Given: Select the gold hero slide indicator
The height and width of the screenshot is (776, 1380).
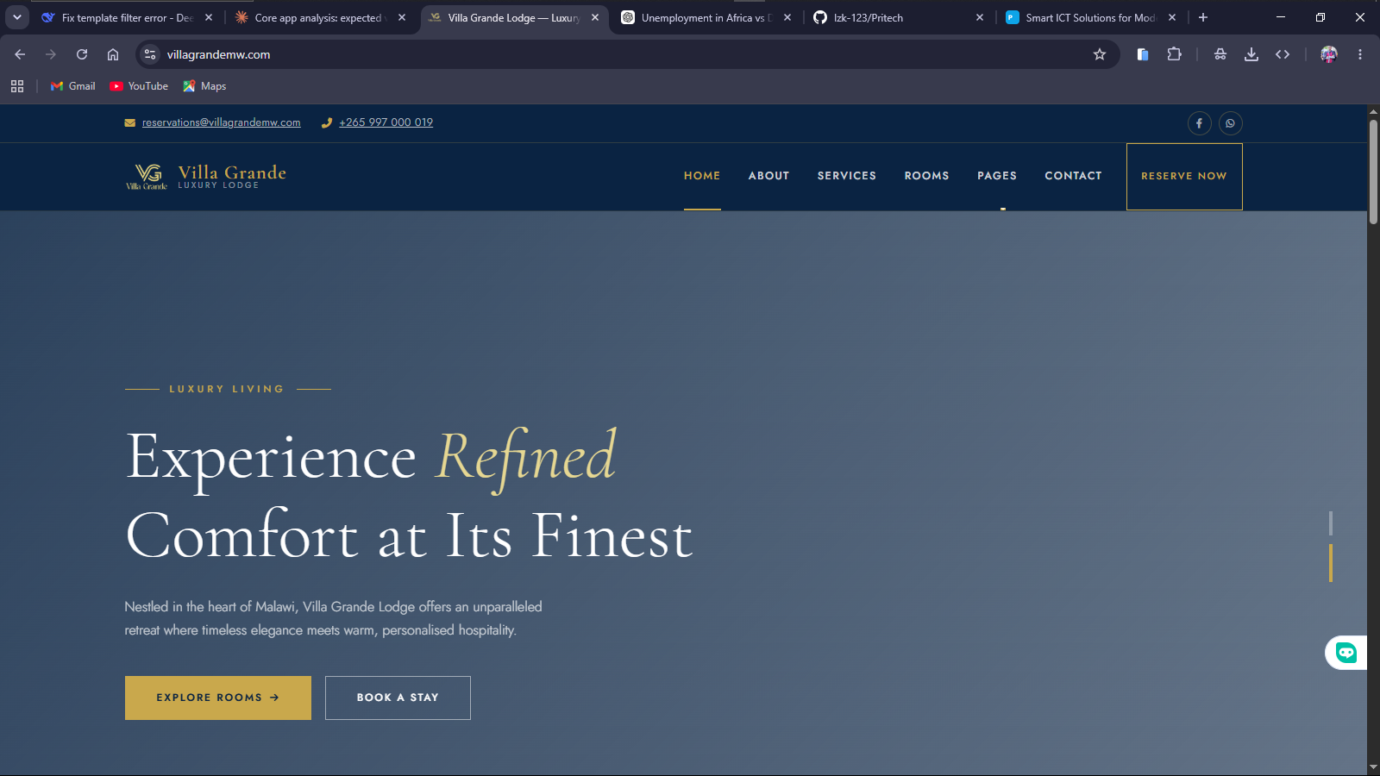Looking at the screenshot, I should coord(1331,563).
